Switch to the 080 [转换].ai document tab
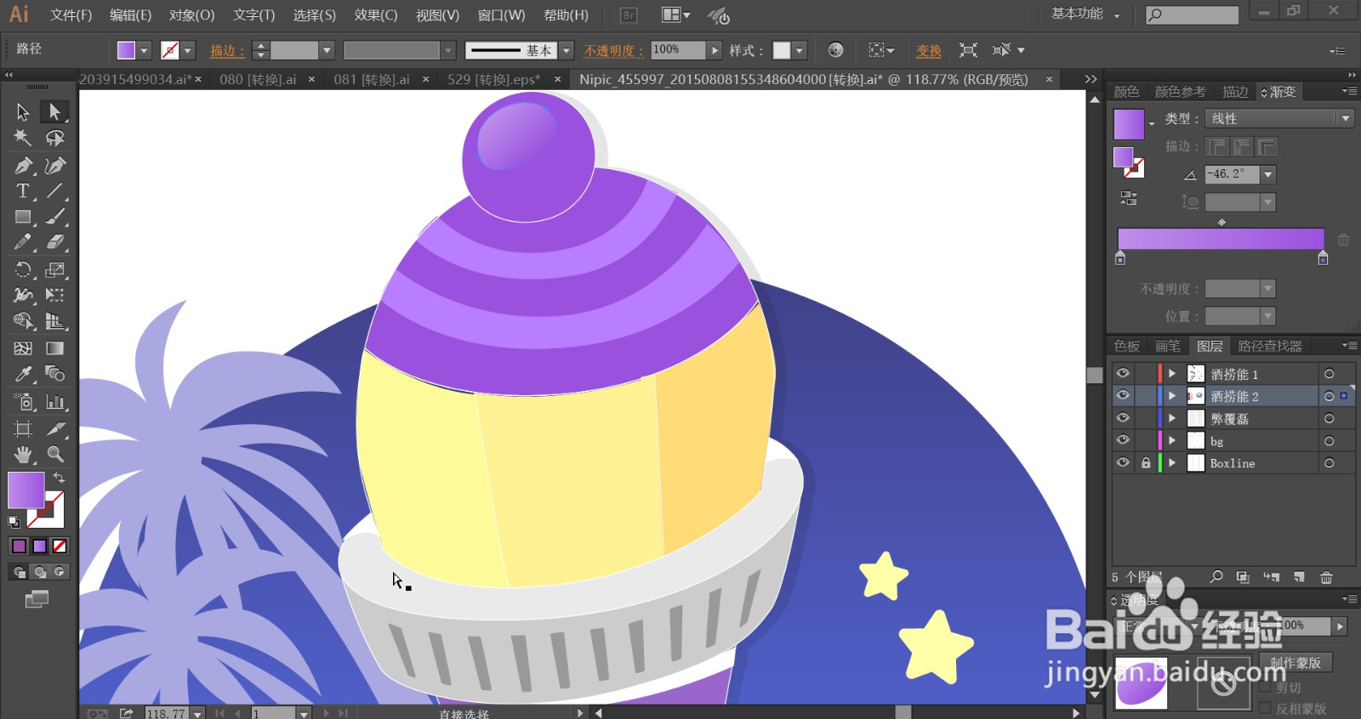The image size is (1361, 719). (258, 79)
